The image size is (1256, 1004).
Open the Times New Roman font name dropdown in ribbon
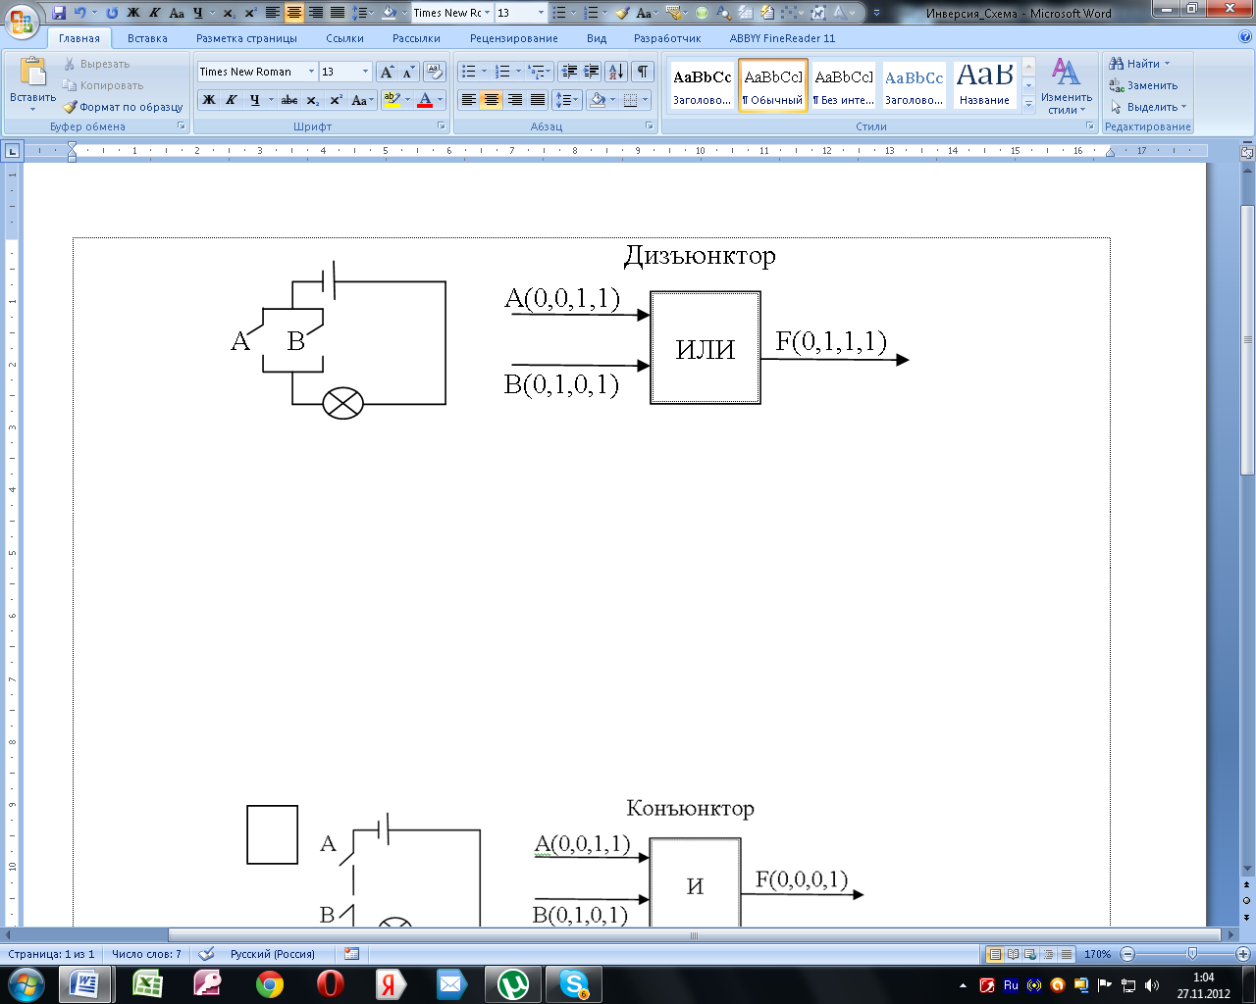click(312, 72)
